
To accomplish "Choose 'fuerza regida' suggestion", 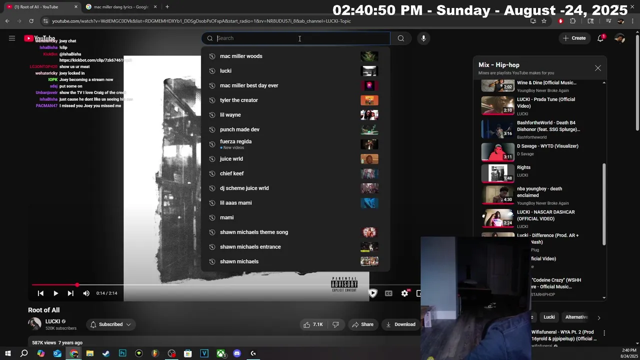I will (295, 144).
